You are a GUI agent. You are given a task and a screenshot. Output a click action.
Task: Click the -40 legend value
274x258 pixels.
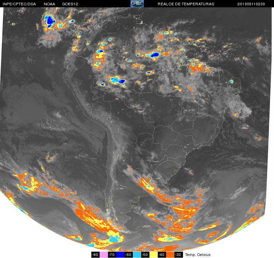162,255
